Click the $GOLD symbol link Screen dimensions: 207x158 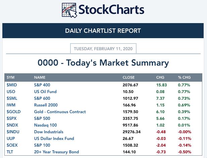point(14,112)
